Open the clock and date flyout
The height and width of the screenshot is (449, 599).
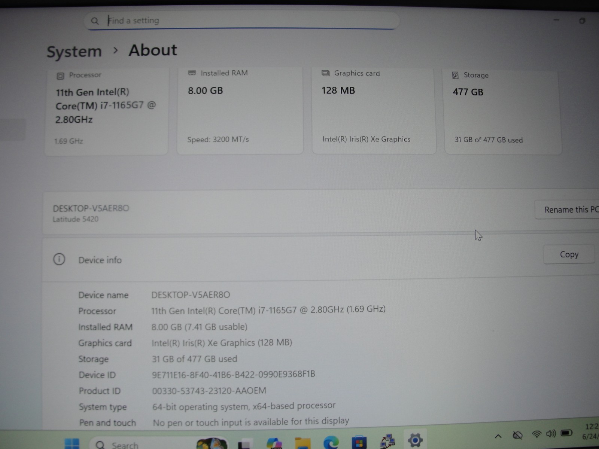(591, 431)
